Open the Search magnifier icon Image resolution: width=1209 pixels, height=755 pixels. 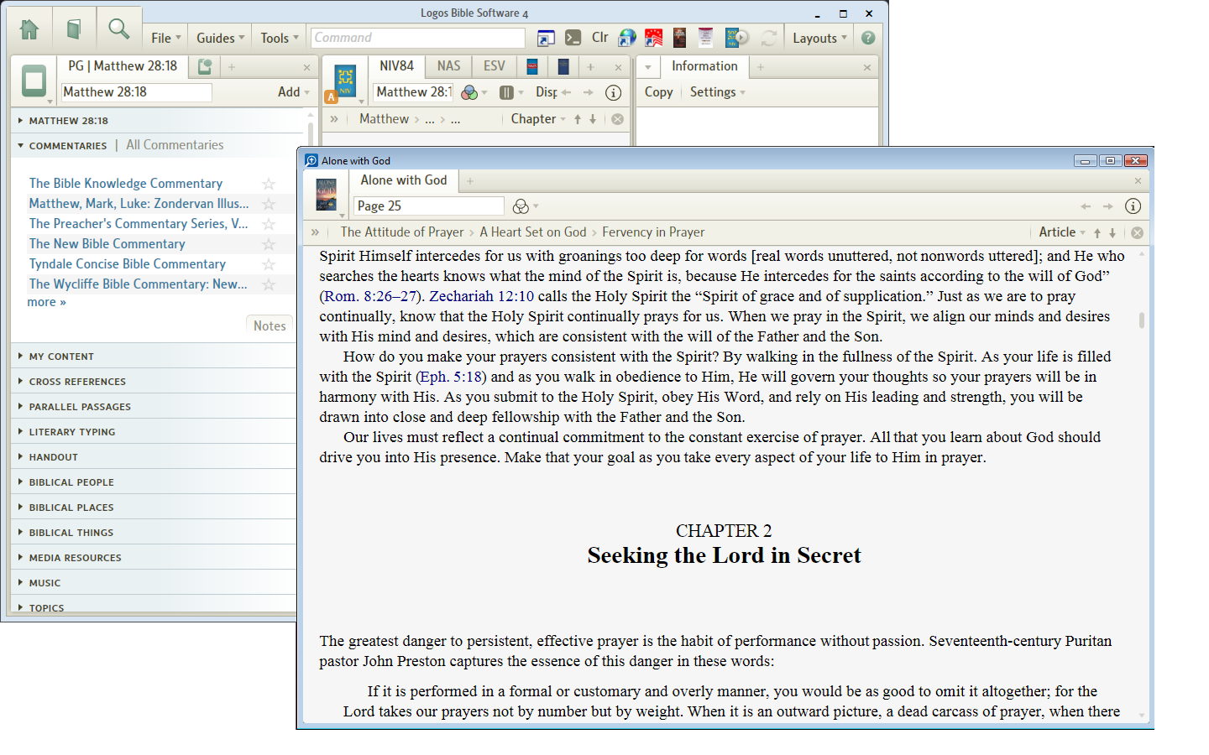[x=119, y=29]
